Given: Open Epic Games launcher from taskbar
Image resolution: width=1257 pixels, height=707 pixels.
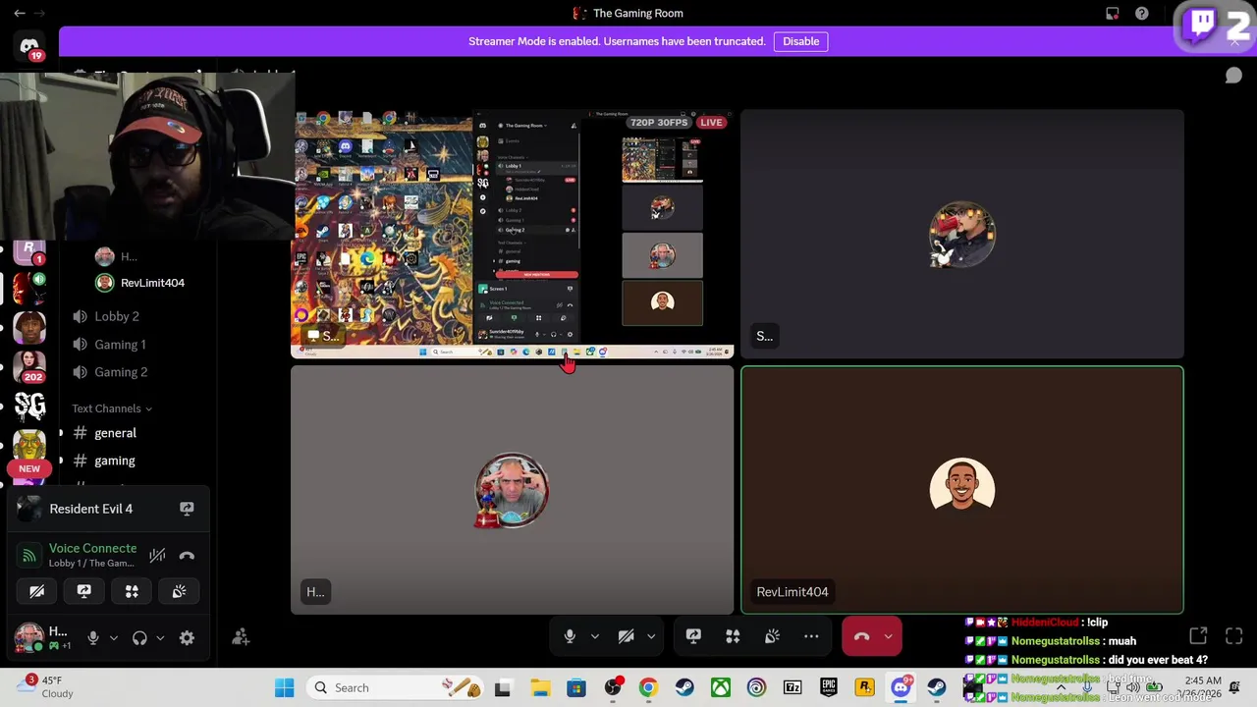Looking at the screenshot, I should (828, 687).
